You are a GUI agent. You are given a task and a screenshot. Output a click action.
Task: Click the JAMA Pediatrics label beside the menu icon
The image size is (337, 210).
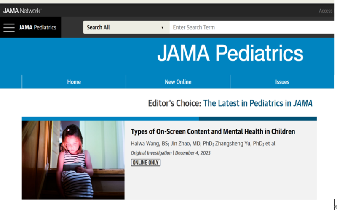[x=37, y=28]
